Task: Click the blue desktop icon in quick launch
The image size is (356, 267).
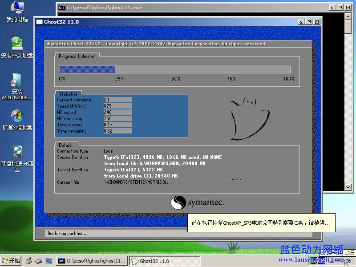Action: [49, 261]
